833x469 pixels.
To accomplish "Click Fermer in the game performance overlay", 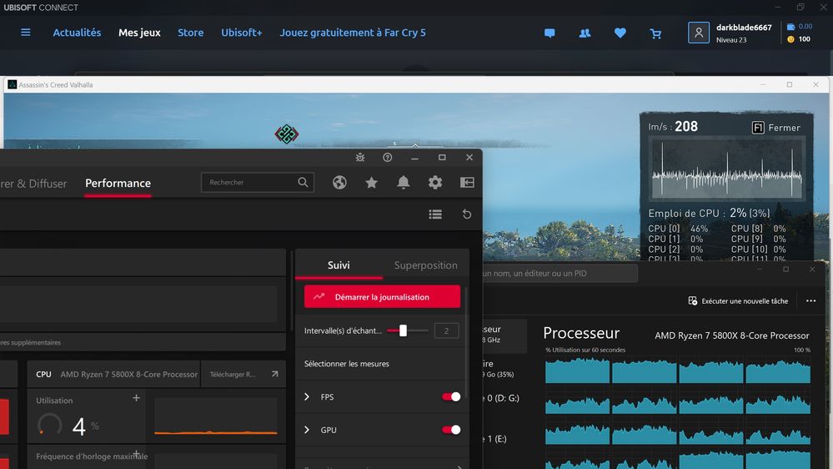I will click(784, 128).
